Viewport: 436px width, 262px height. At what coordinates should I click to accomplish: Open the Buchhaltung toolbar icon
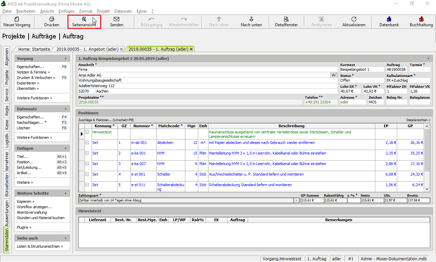(x=421, y=19)
